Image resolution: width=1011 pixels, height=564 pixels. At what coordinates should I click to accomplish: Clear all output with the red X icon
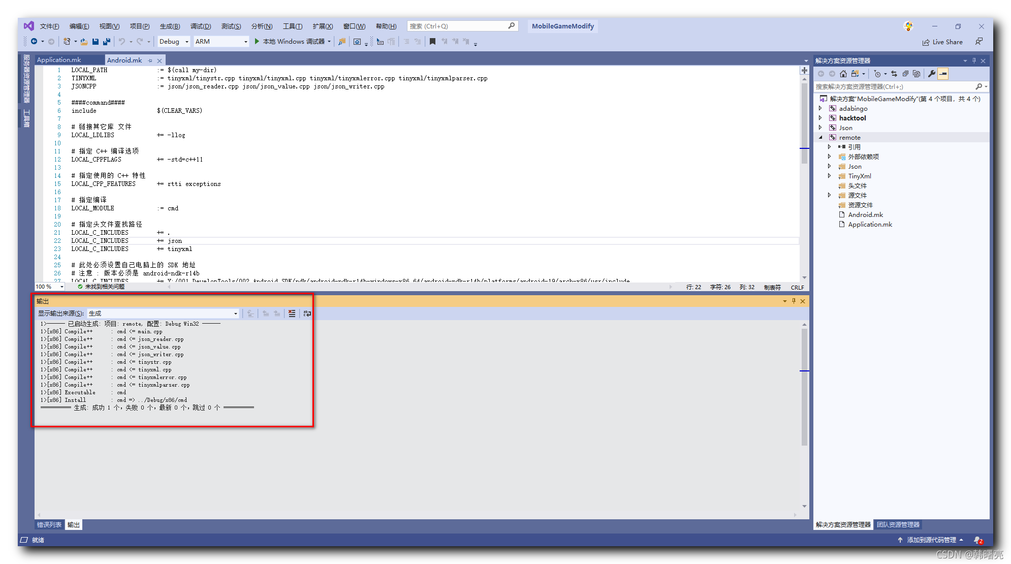click(x=292, y=314)
